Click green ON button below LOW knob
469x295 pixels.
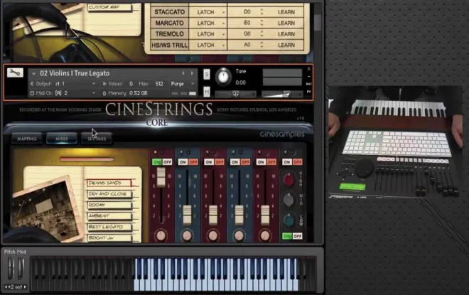287,236
